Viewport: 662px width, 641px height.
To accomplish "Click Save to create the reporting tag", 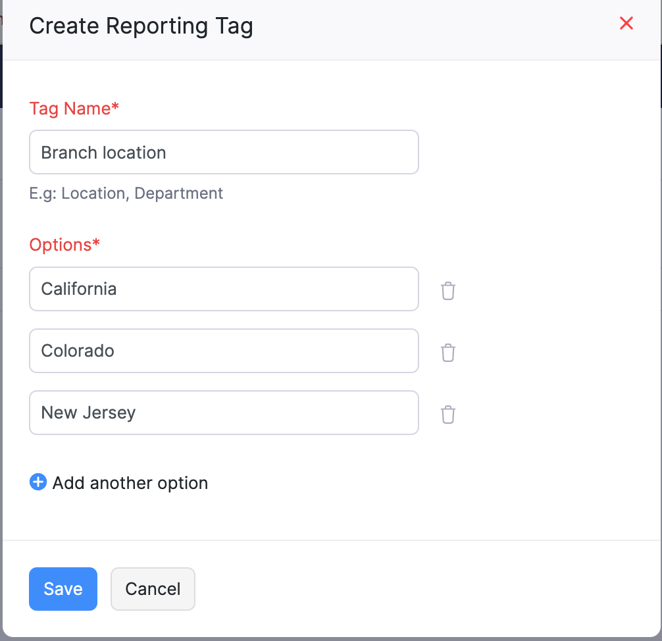I will tap(63, 589).
